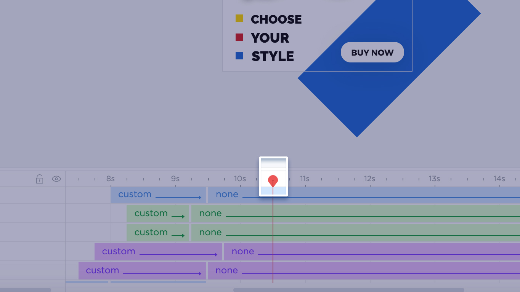Image resolution: width=520 pixels, height=292 pixels.
Task: Select the CHOOSE text on canvas
Action: pos(276,19)
